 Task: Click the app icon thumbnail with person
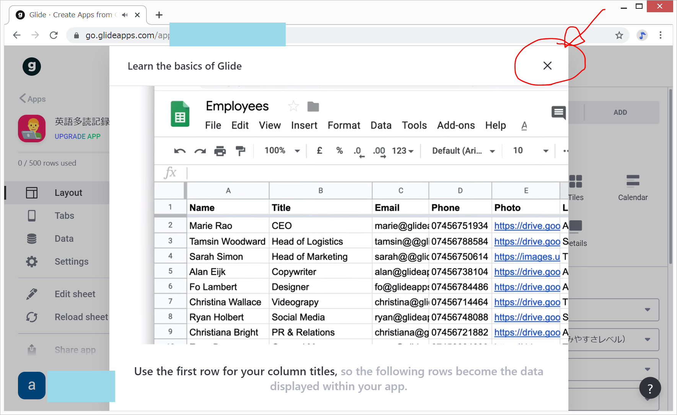32,129
